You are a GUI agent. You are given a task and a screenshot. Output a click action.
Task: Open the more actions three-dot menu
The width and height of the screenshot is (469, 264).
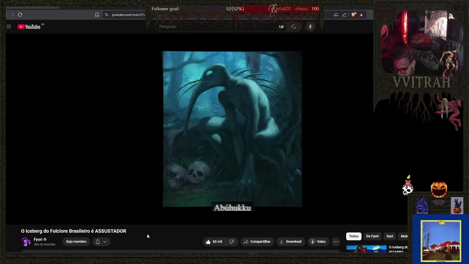[336, 242]
